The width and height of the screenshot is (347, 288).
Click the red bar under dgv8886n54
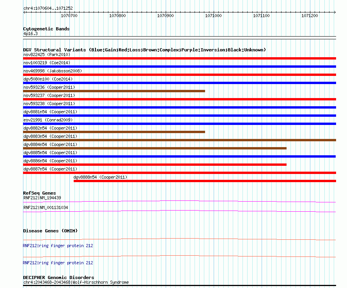155,165
